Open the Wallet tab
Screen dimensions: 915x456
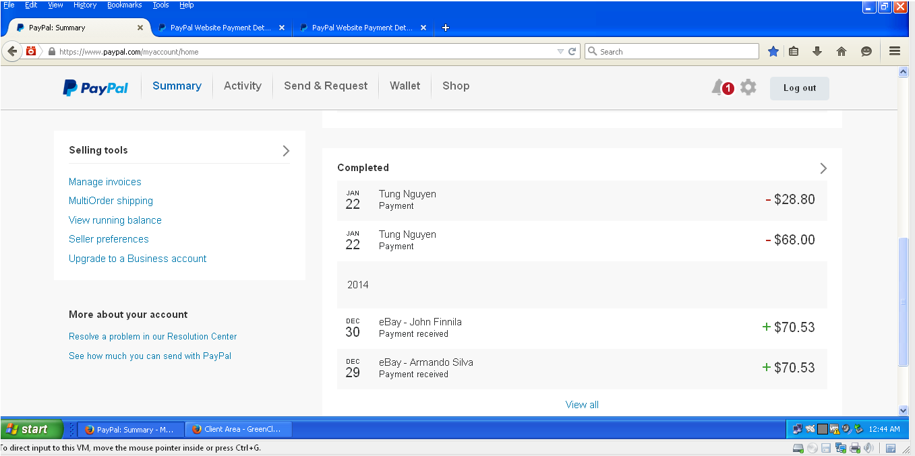(x=405, y=86)
